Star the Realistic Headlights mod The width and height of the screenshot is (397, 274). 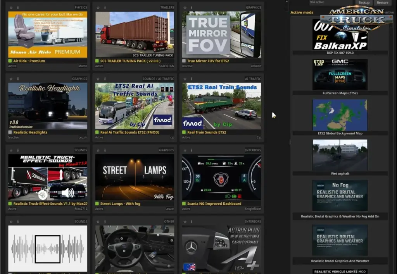tap(11, 79)
